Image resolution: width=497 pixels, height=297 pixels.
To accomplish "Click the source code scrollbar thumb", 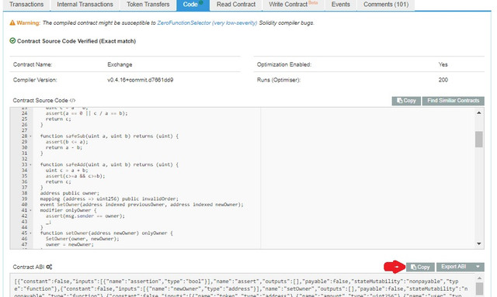I will (x=479, y=140).
